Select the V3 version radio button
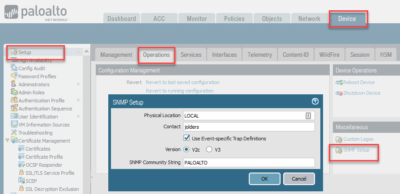Image resolution: width=400 pixels, height=194 pixels. (209, 150)
